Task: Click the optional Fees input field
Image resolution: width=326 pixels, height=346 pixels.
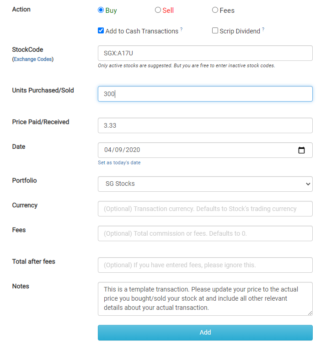Action: [205, 233]
